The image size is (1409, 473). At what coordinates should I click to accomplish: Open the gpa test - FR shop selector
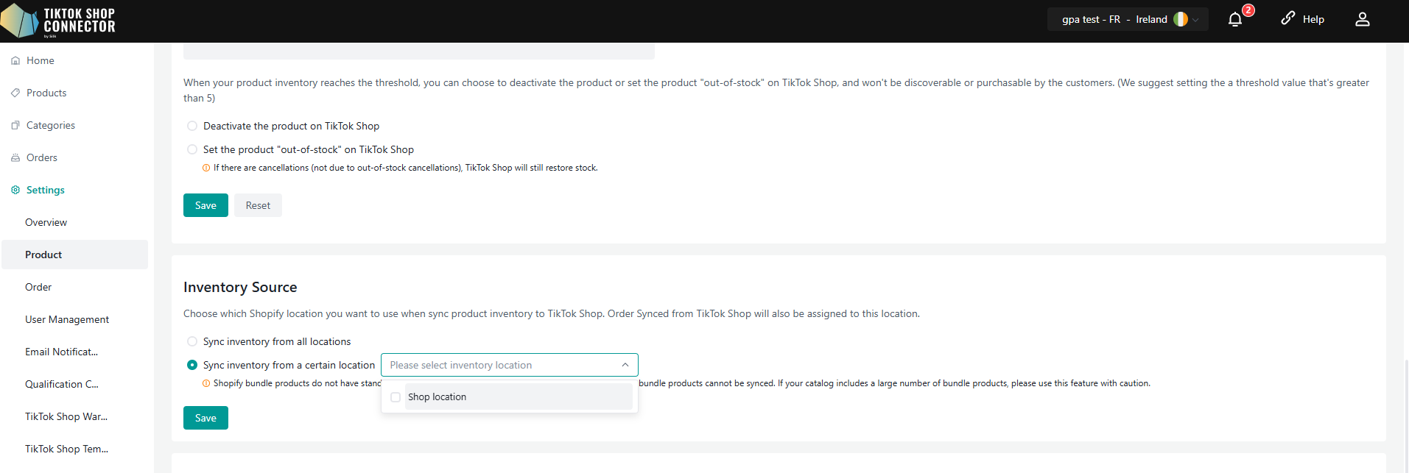click(x=1128, y=19)
